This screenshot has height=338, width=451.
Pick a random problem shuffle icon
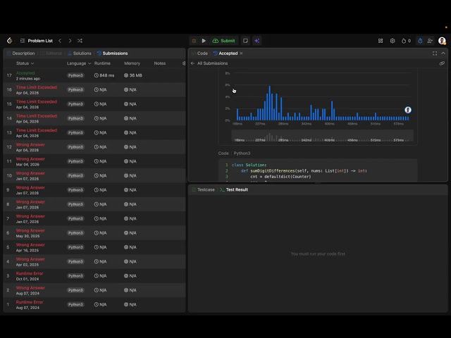(80, 41)
